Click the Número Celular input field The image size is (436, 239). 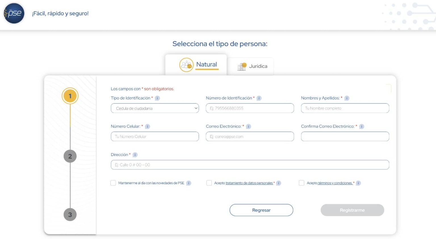(155, 137)
